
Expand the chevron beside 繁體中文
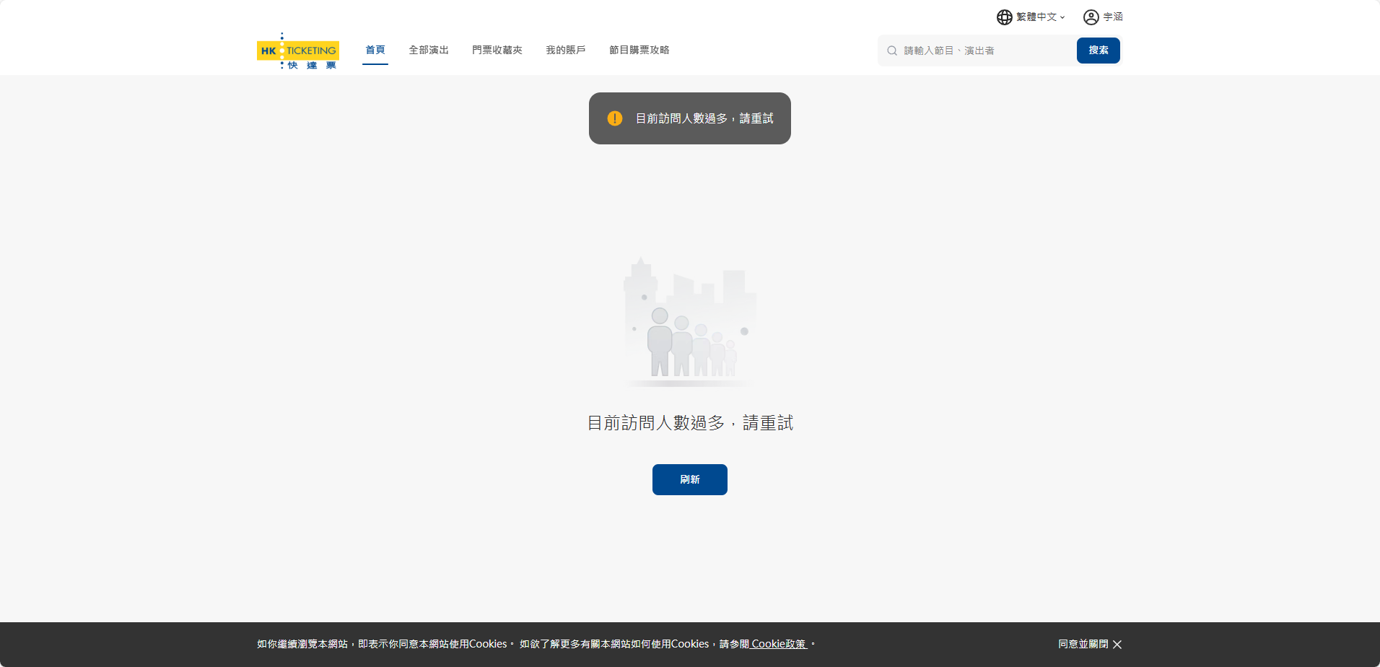click(x=1062, y=17)
